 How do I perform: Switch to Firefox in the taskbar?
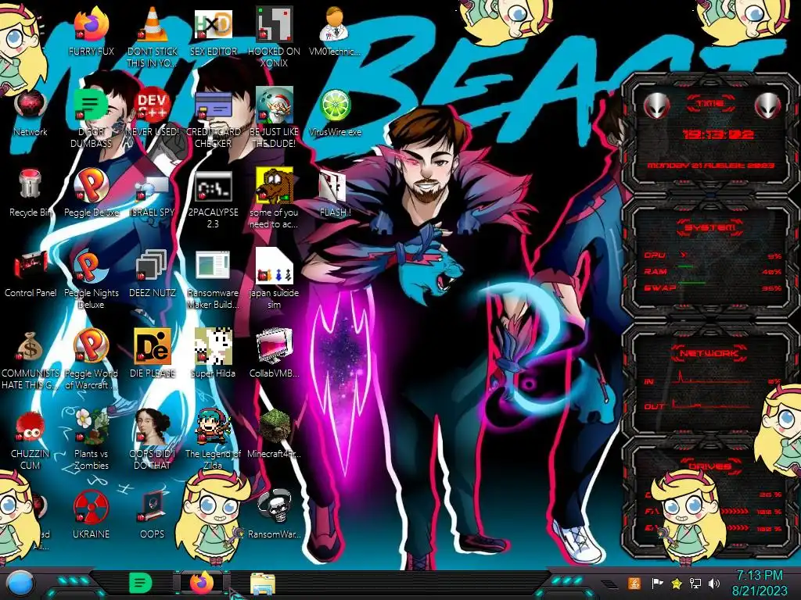click(x=202, y=582)
